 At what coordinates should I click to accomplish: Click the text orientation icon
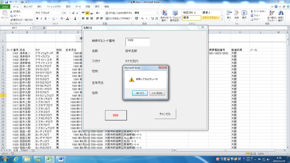pyautogui.click(x=97, y=13)
